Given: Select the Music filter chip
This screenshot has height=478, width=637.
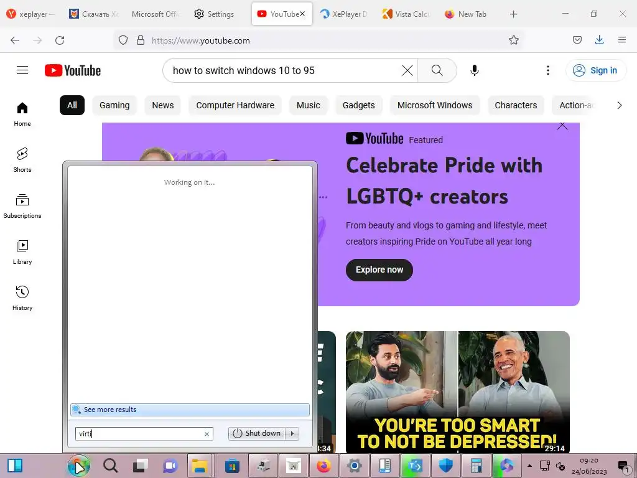Looking at the screenshot, I should click(x=309, y=105).
